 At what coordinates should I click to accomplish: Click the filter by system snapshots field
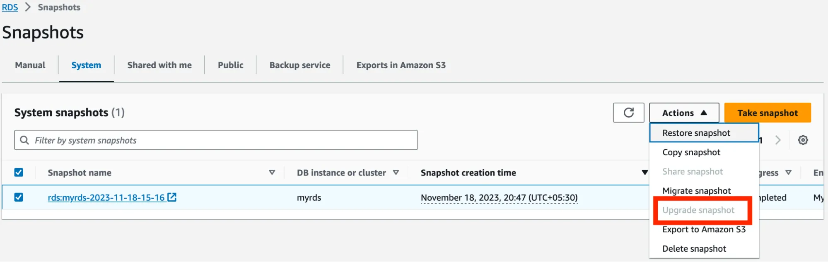coord(215,140)
